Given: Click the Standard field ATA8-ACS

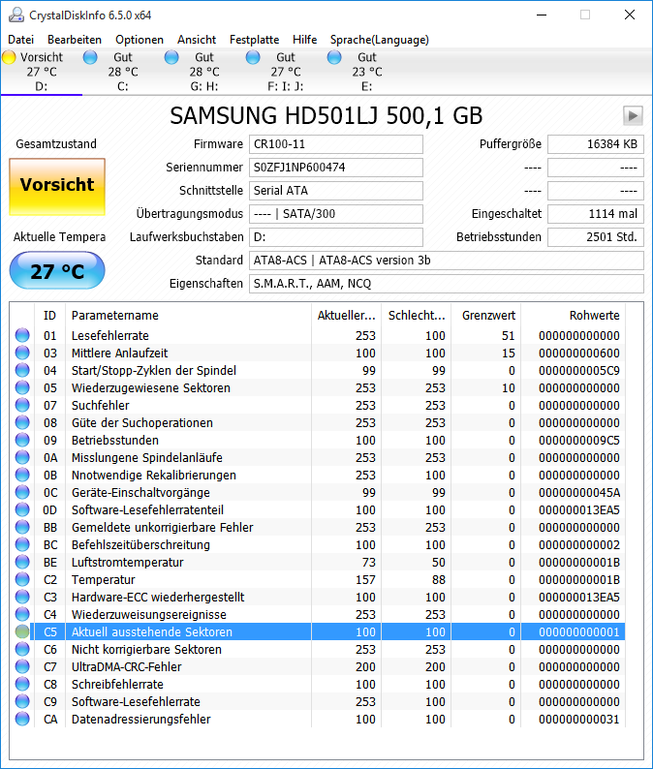Looking at the screenshot, I should click(447, 261).
